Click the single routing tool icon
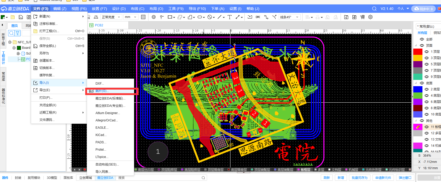The width and height of the screenshot is (441, 182). click(266, 17)
